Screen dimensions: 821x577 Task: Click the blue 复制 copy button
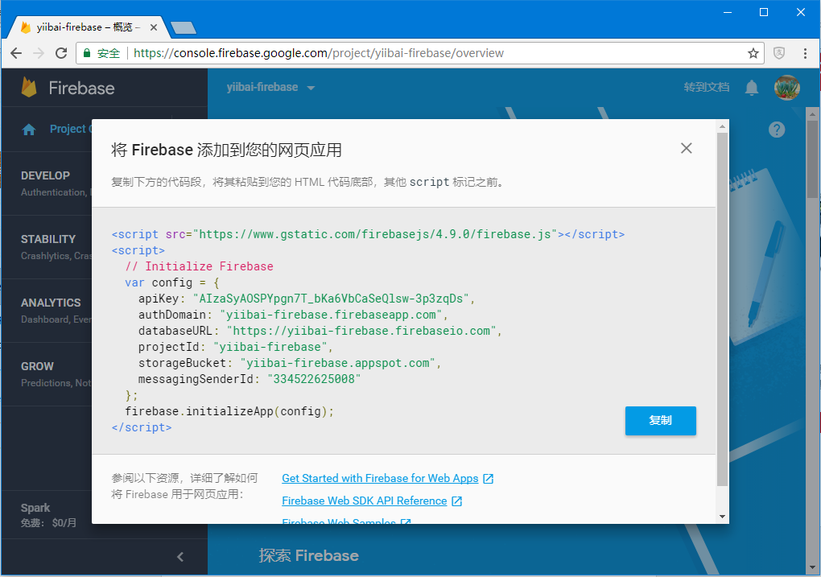[660, 420]
